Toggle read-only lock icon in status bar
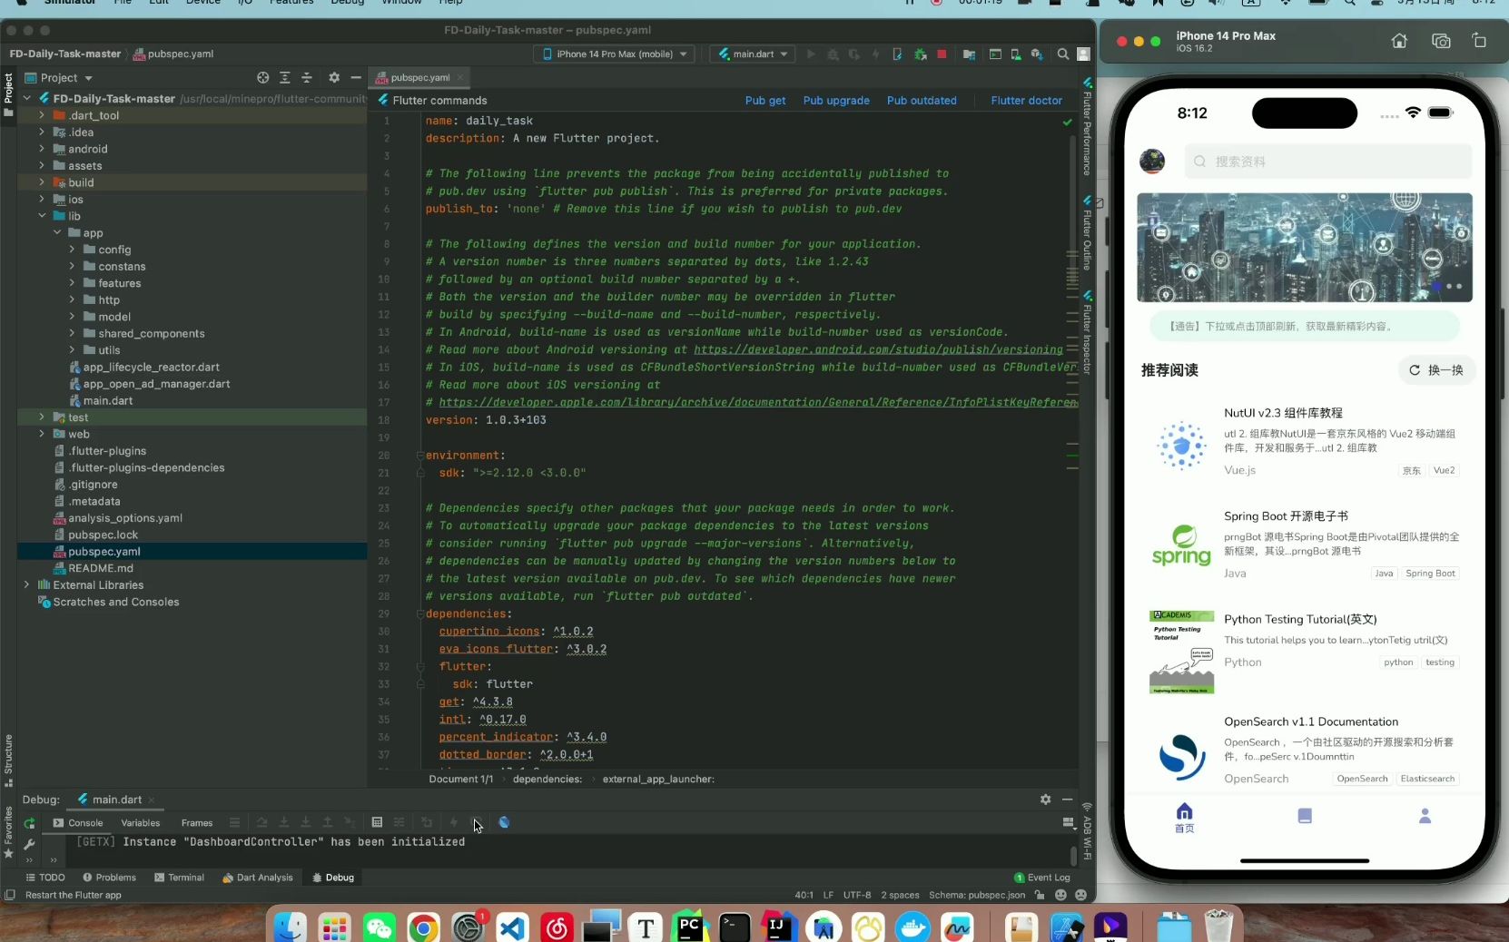This screenshot has height=942, width=1509. pos(1040,895)
